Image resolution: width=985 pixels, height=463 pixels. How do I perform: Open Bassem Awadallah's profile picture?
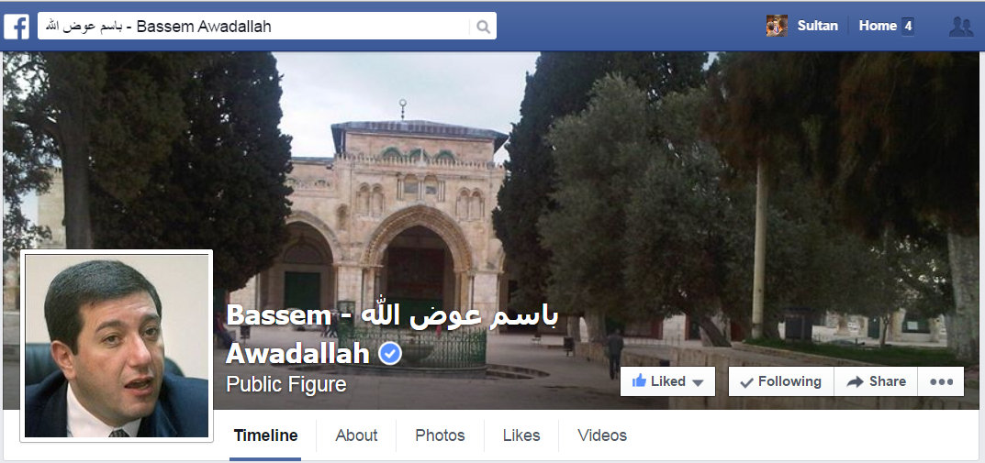pos(117,346)
